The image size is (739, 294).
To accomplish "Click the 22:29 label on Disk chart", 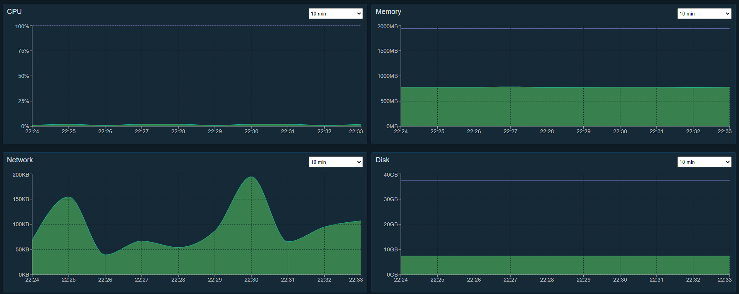I will [x=583, y=280].
